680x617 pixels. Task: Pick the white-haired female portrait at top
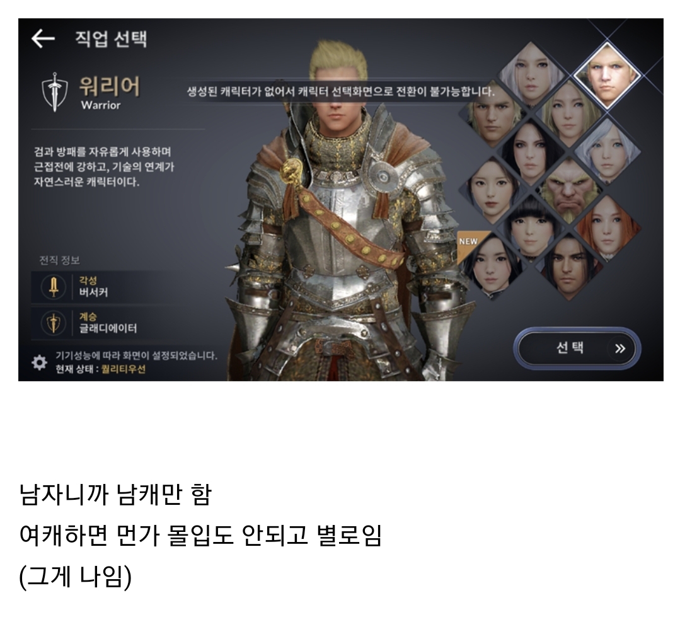coord(531,75)
